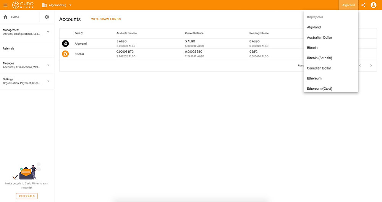Click the 5 ALGO current balance
Screen dimensions: 382x202
pyautogui.click(x=190, y=41)
